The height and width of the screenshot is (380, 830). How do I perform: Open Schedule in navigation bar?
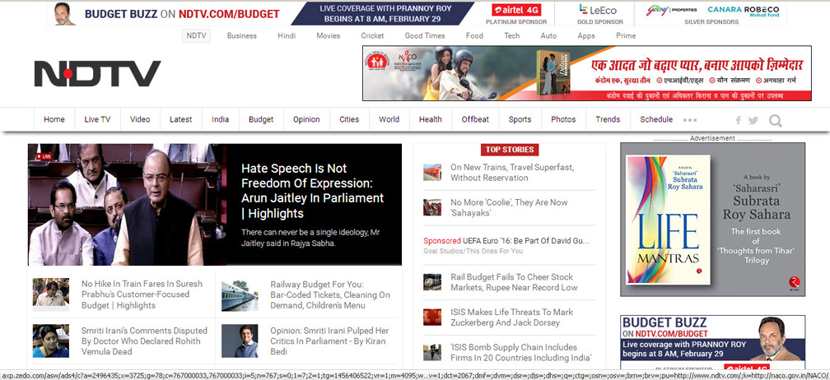(656, 119)
